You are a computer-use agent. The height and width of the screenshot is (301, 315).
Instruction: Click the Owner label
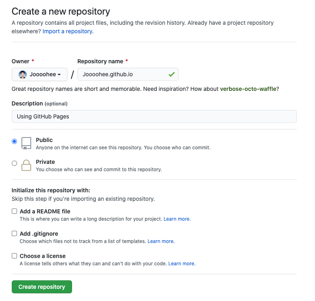coord(21,61)
